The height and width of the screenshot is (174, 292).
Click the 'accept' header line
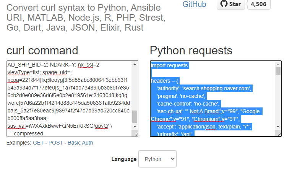204,127
